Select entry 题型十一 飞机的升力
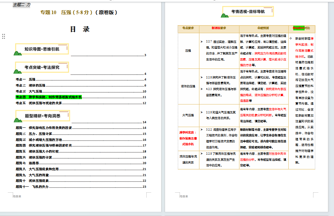 (x=81, y=186)
